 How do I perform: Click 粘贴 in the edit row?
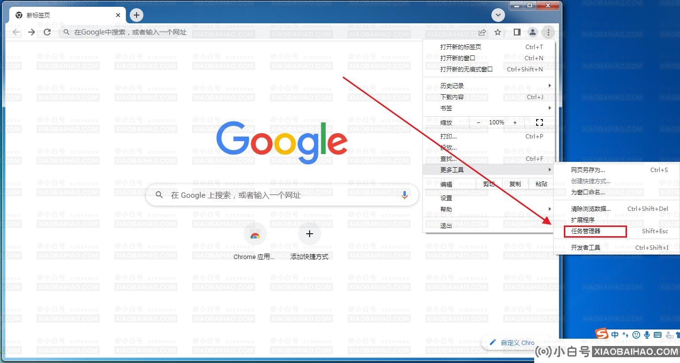click(541, 184)
